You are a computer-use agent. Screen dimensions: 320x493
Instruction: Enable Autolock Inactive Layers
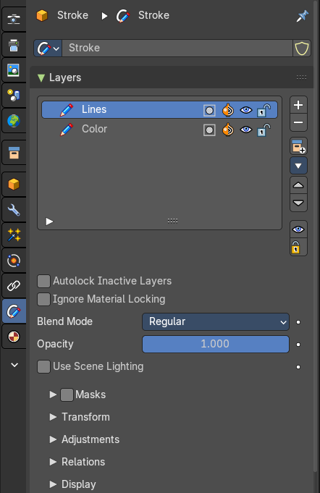coord(43,281)
